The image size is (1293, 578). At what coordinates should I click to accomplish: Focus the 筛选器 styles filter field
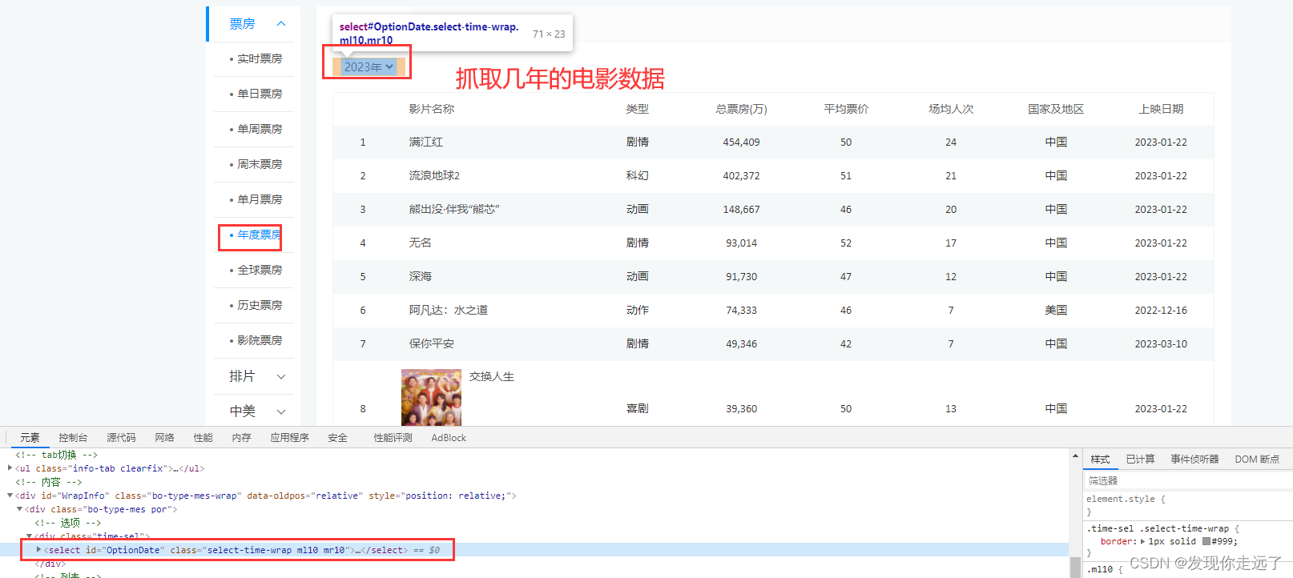pos(1187,481)
